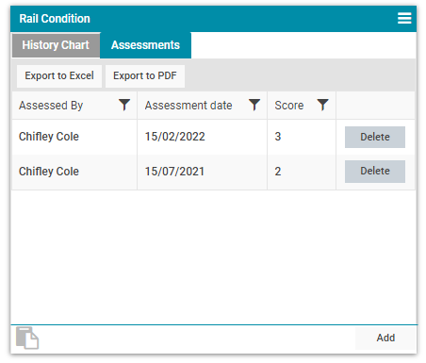Screen dimensions: 426x363
Task: Switch to the History Chart tab
Action: 56,45
